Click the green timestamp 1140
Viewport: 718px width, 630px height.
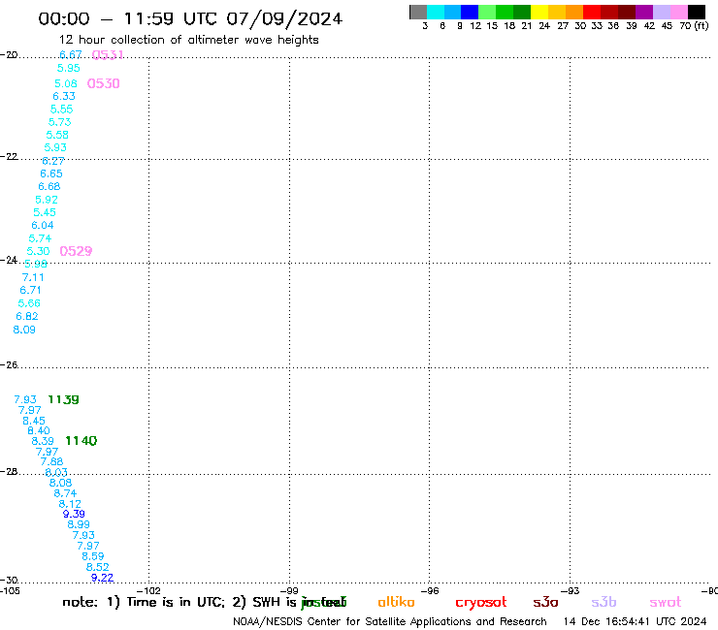tap(82, 441)
